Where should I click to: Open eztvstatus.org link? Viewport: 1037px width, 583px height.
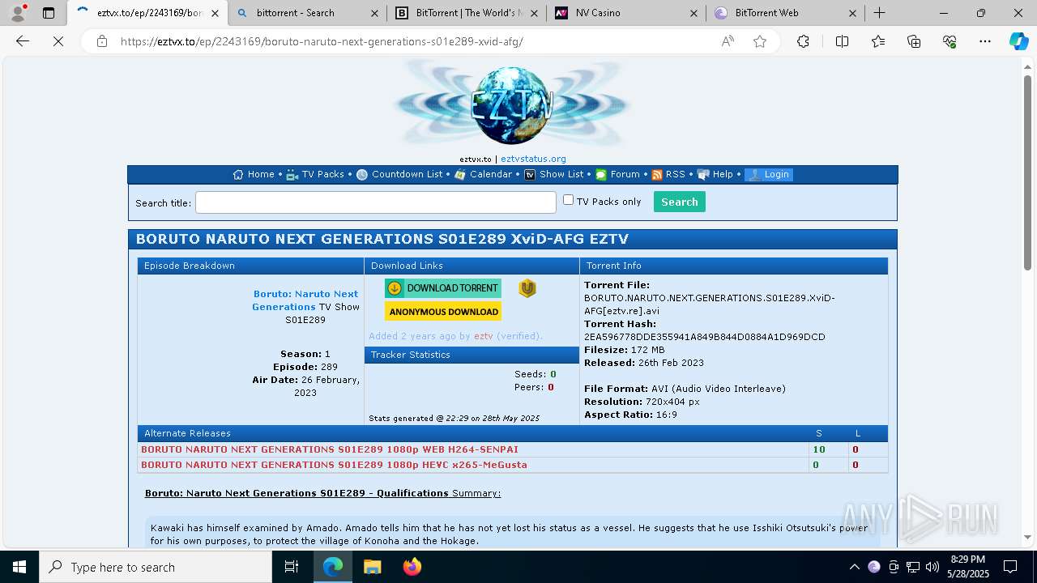533,159
